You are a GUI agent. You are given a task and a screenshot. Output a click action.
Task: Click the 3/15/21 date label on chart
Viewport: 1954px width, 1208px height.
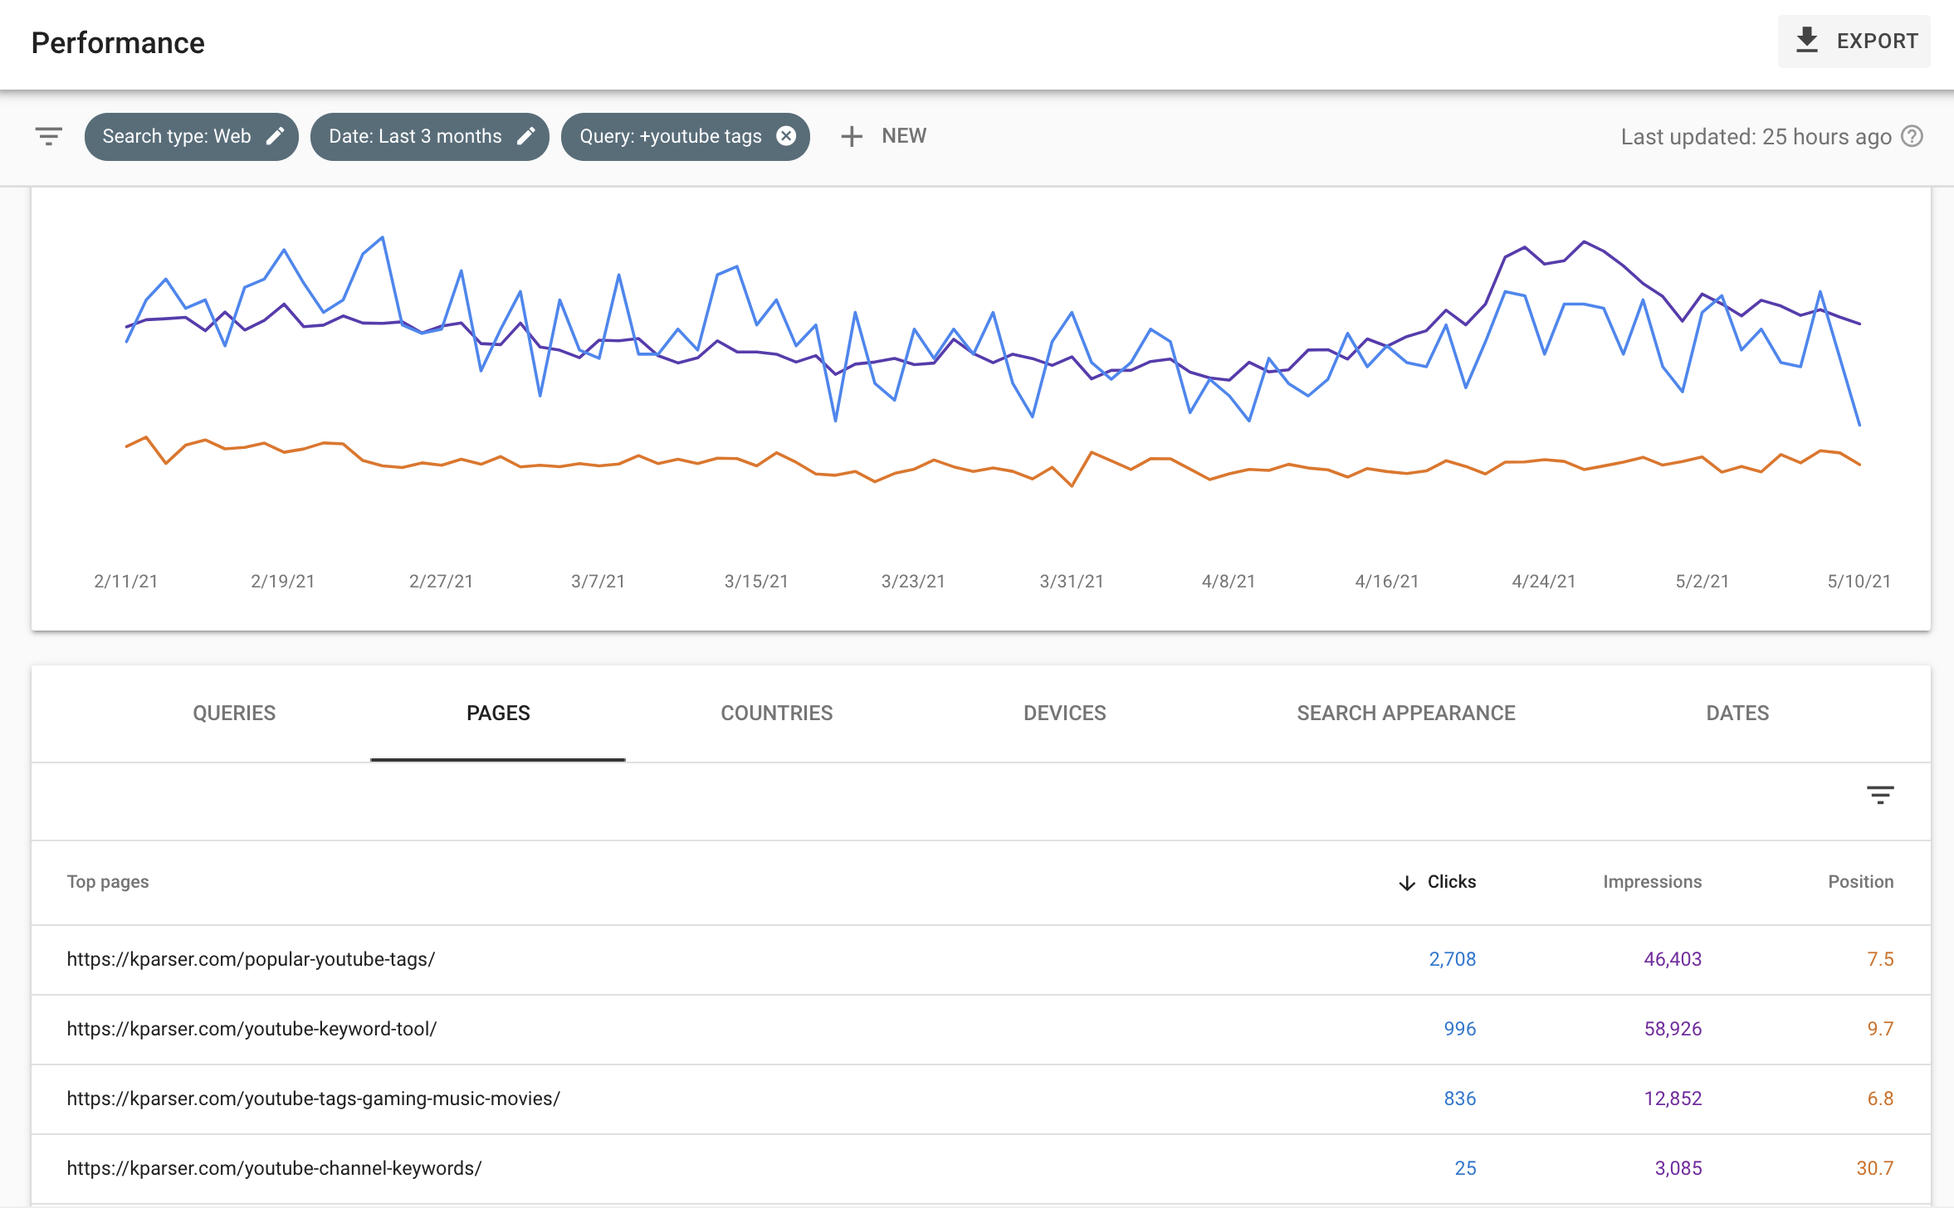click(756, 582)
